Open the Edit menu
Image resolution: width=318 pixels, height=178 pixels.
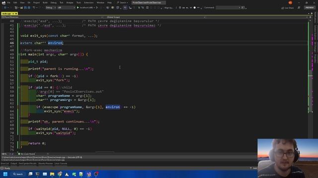15,2
